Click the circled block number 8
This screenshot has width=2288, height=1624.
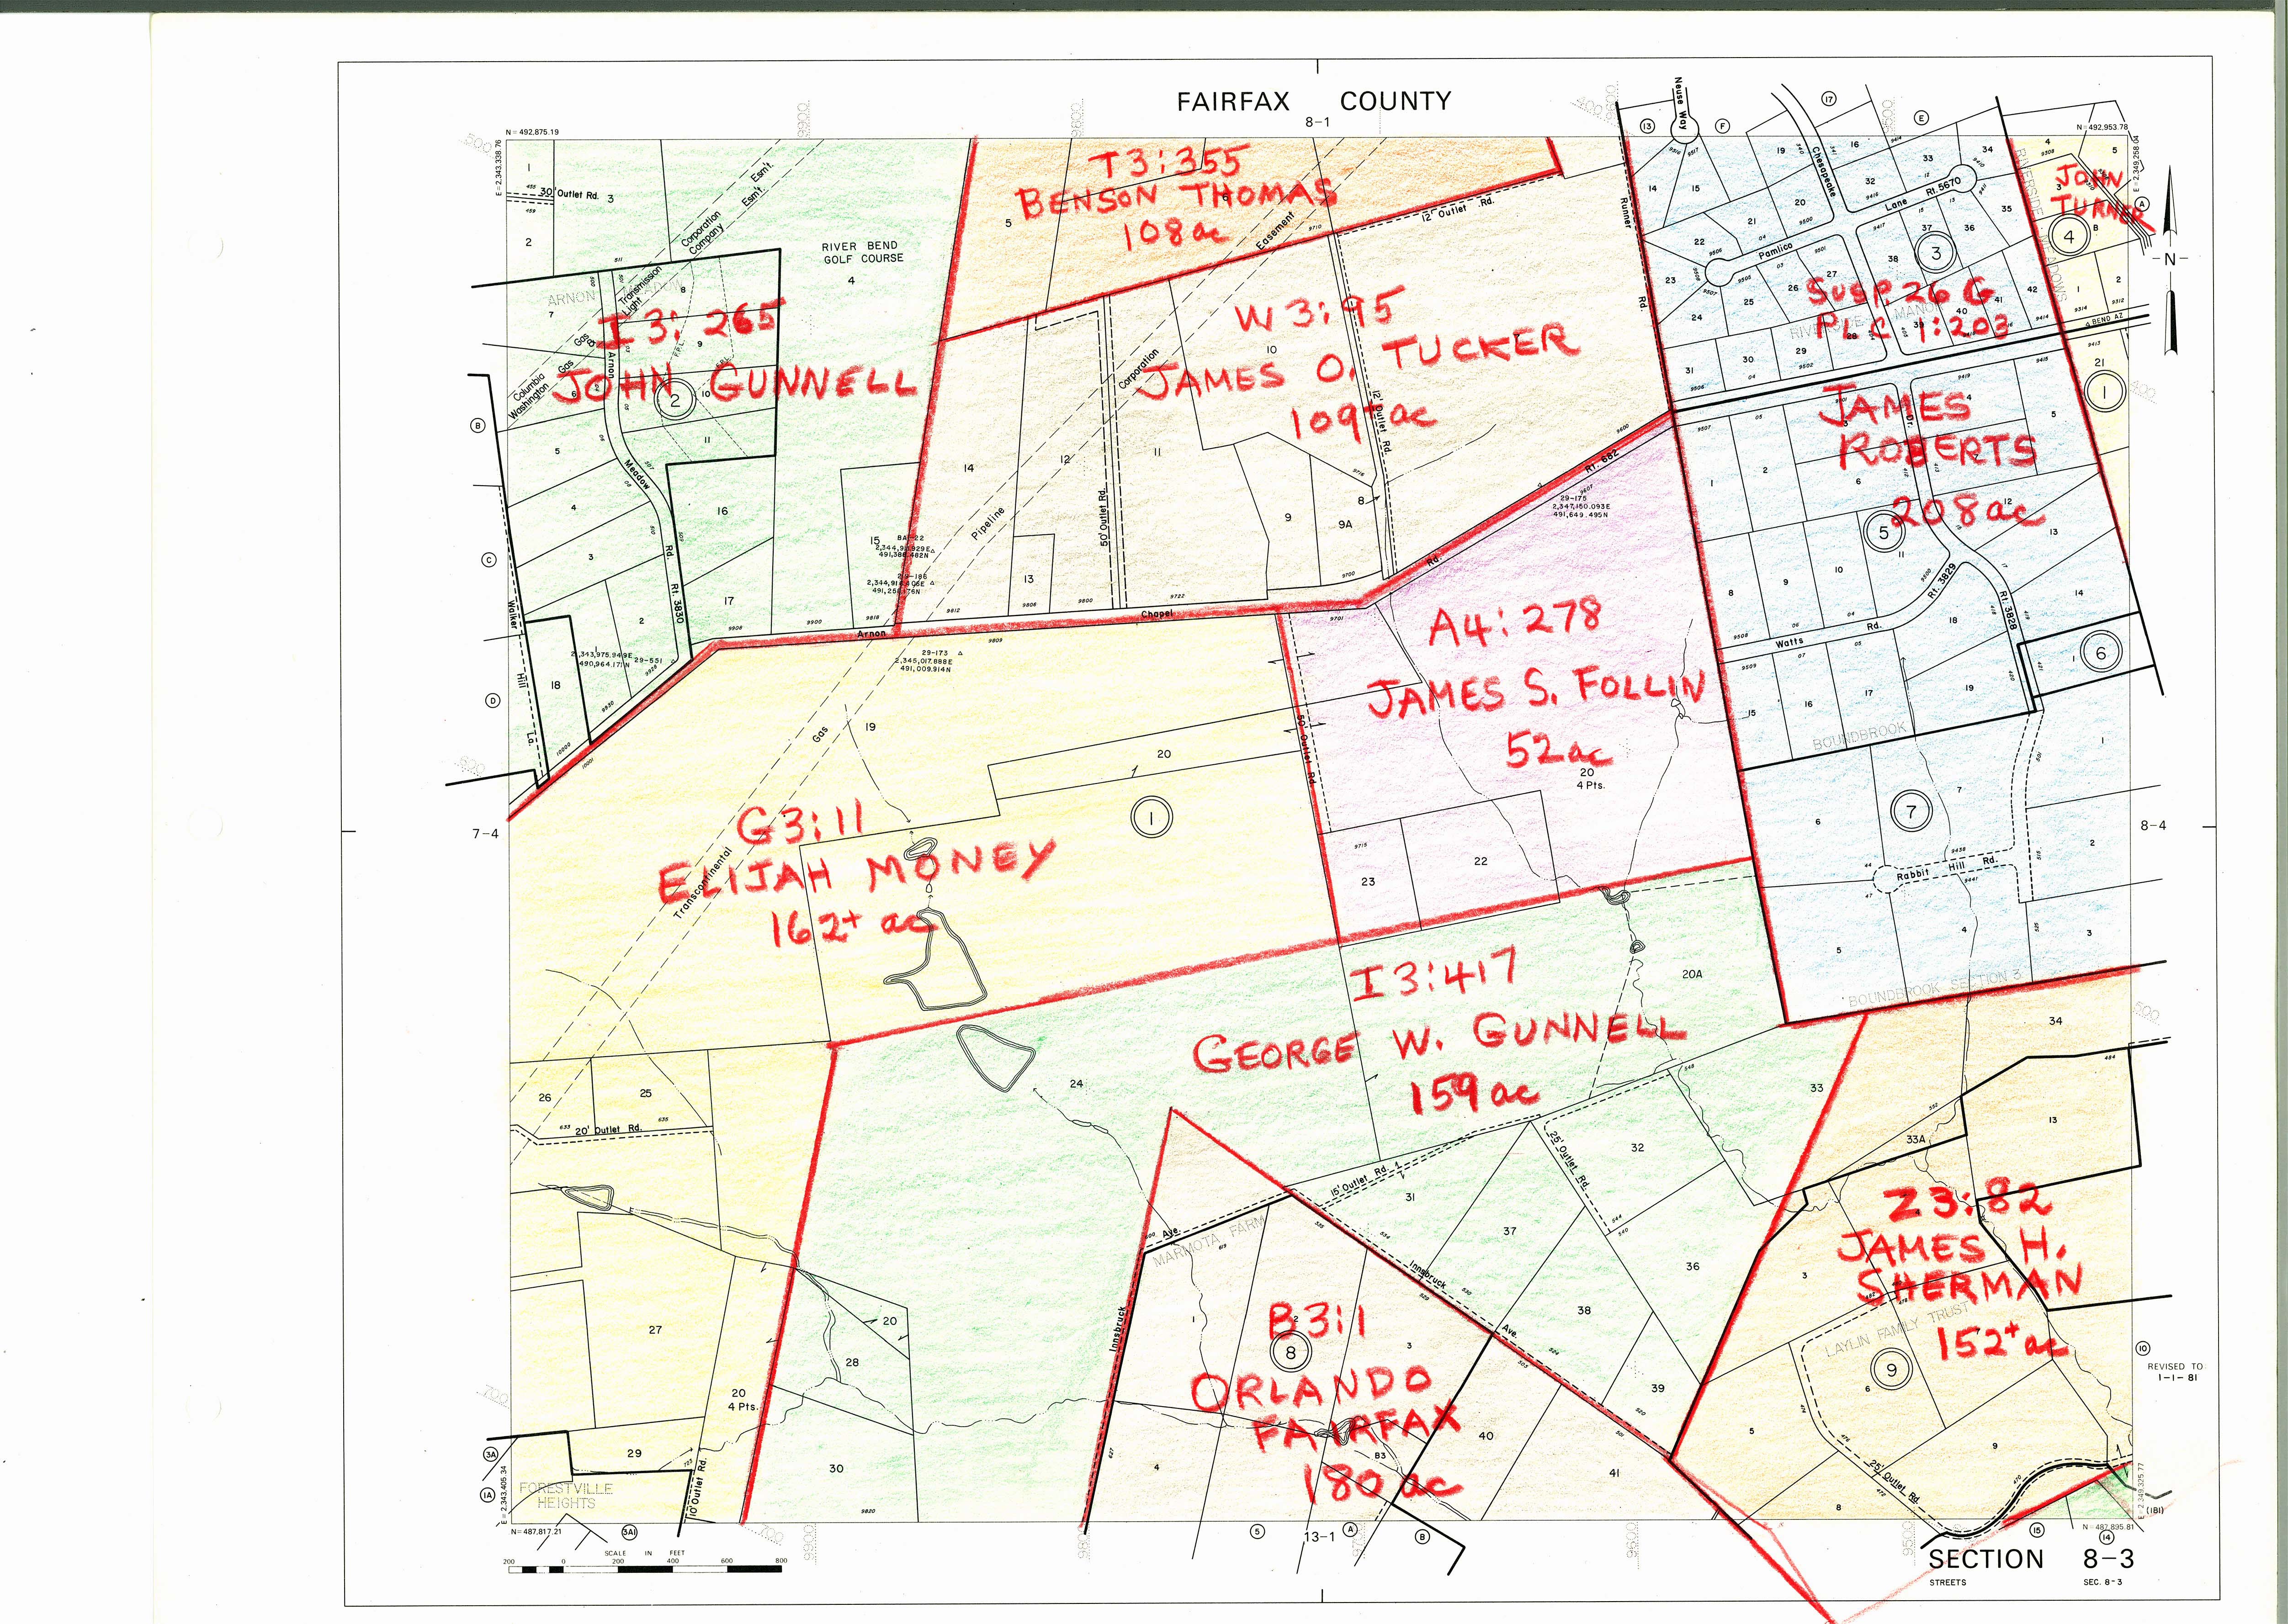pos(1291,1352)
